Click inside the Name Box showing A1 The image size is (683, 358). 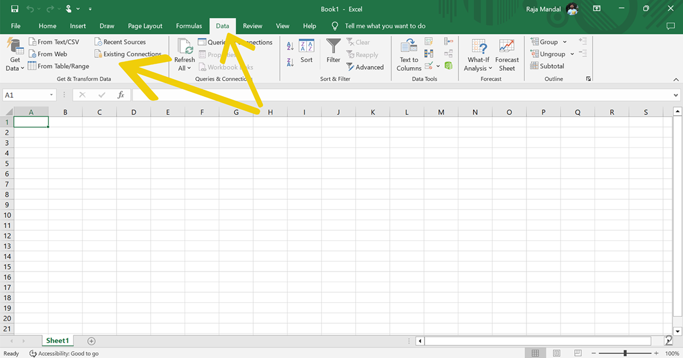pos(26,95)
